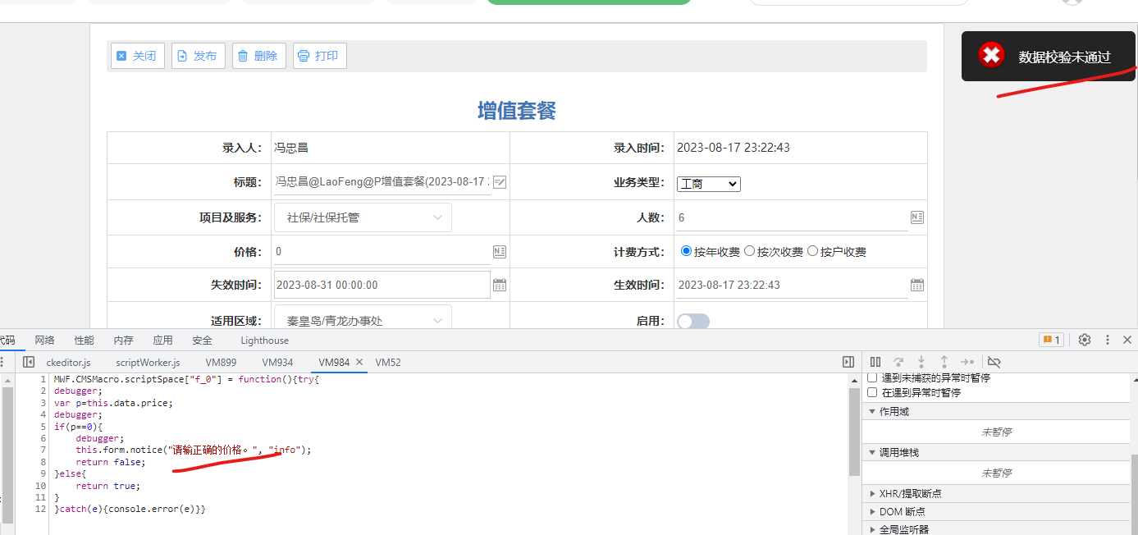The image size is (1138, 535).
Task: Click the error icon in 数据校验未通过 toast
Action: (x=991, y=55)
